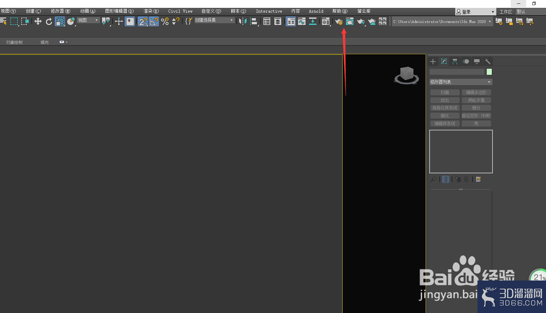Toggle Angle Snap button
This screenshot has width=546, height=313.
pos(154,22)
